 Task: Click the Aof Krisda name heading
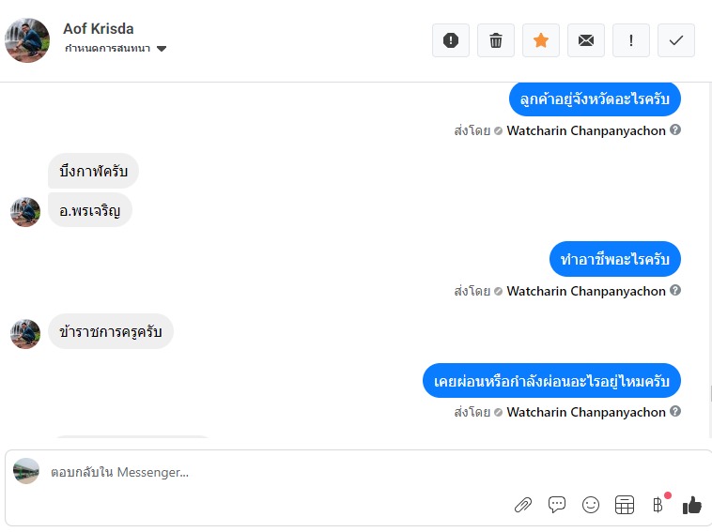pos(98,28)
